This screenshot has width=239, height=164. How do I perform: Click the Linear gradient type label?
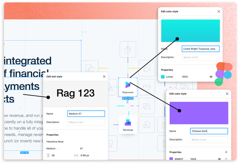pyautogui.click(x=169, y=77)
